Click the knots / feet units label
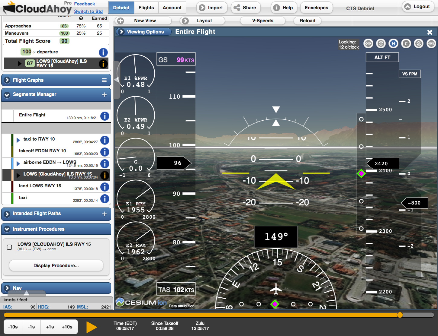Viewport: 438px width, 336px height. tap(15, 300)
